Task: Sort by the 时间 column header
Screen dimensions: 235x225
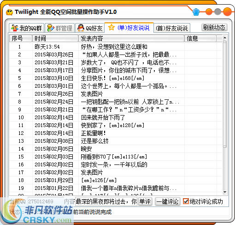Action: [x=55, y=38]
